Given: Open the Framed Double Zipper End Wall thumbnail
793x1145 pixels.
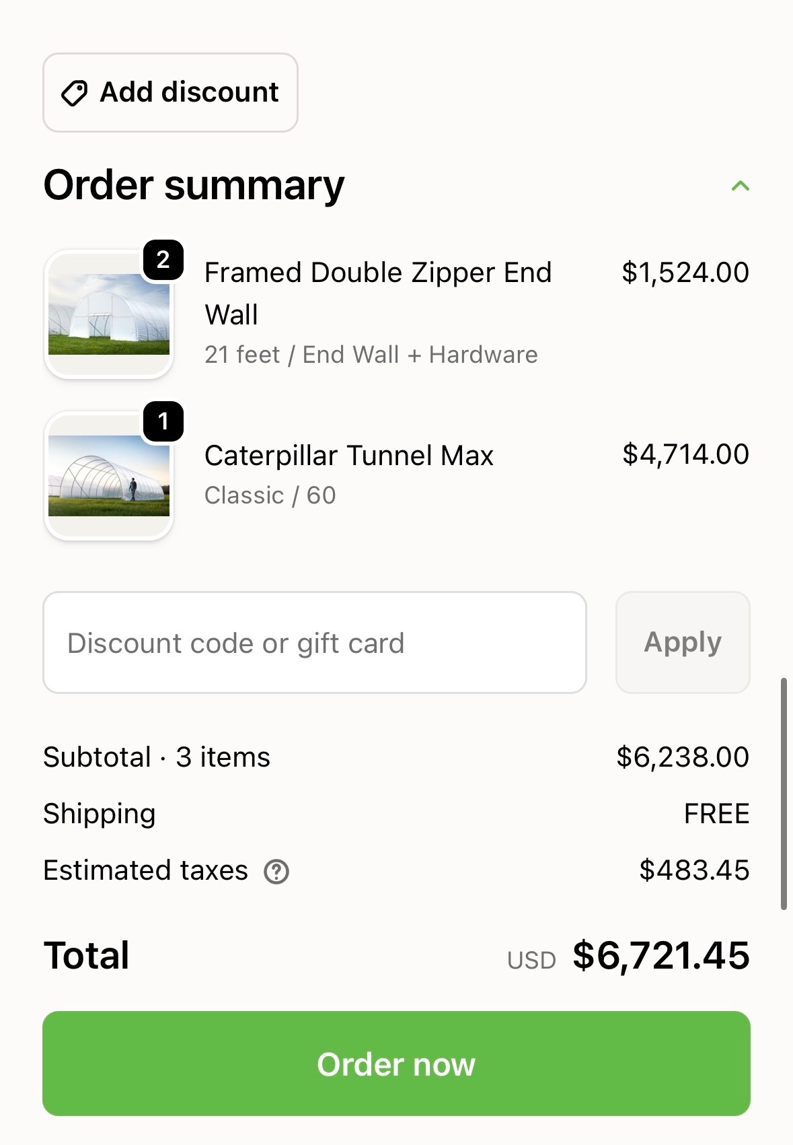Looking at the screenshot, I should coord(109,315).
